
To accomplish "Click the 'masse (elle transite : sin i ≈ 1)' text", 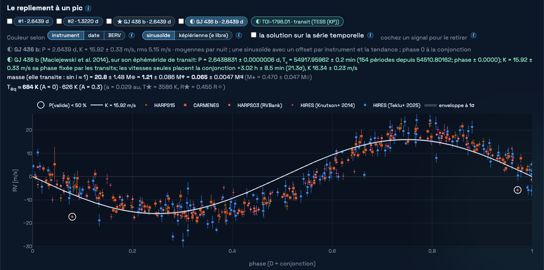I will click(x=47, y=78).
